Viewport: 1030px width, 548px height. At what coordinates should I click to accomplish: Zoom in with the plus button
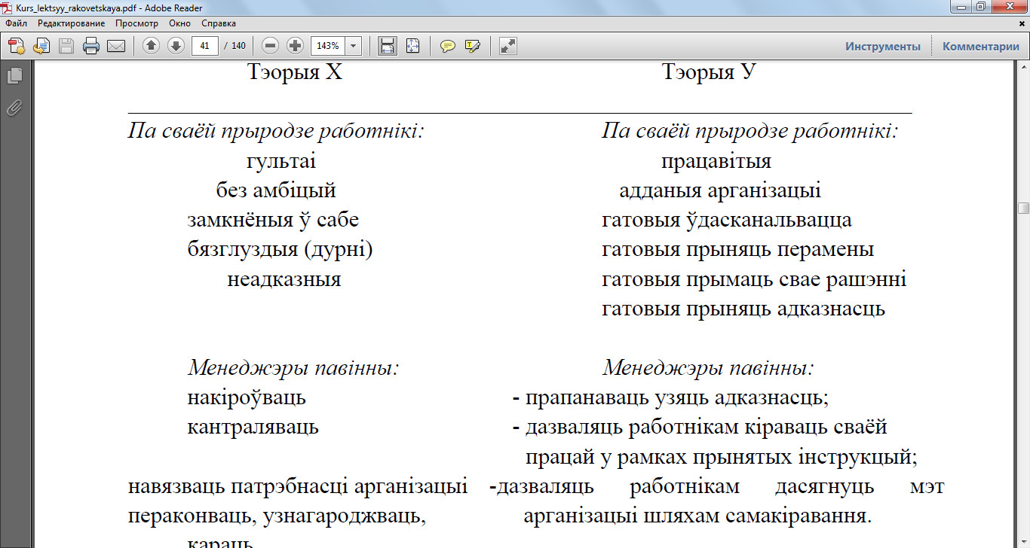click(296, 46)
